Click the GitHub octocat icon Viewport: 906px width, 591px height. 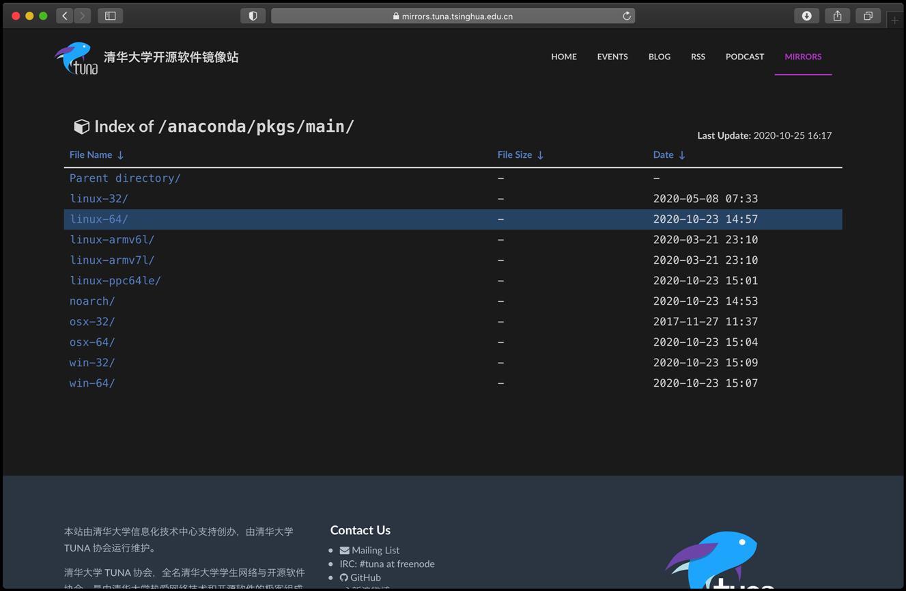pos(344,577)
